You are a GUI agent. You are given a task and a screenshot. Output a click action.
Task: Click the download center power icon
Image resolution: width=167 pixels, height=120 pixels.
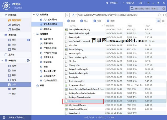(x=4, y=117)
